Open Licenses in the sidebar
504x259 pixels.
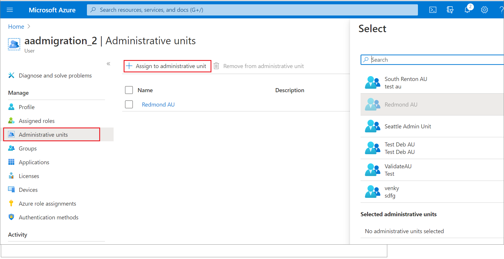click(29, 176)
